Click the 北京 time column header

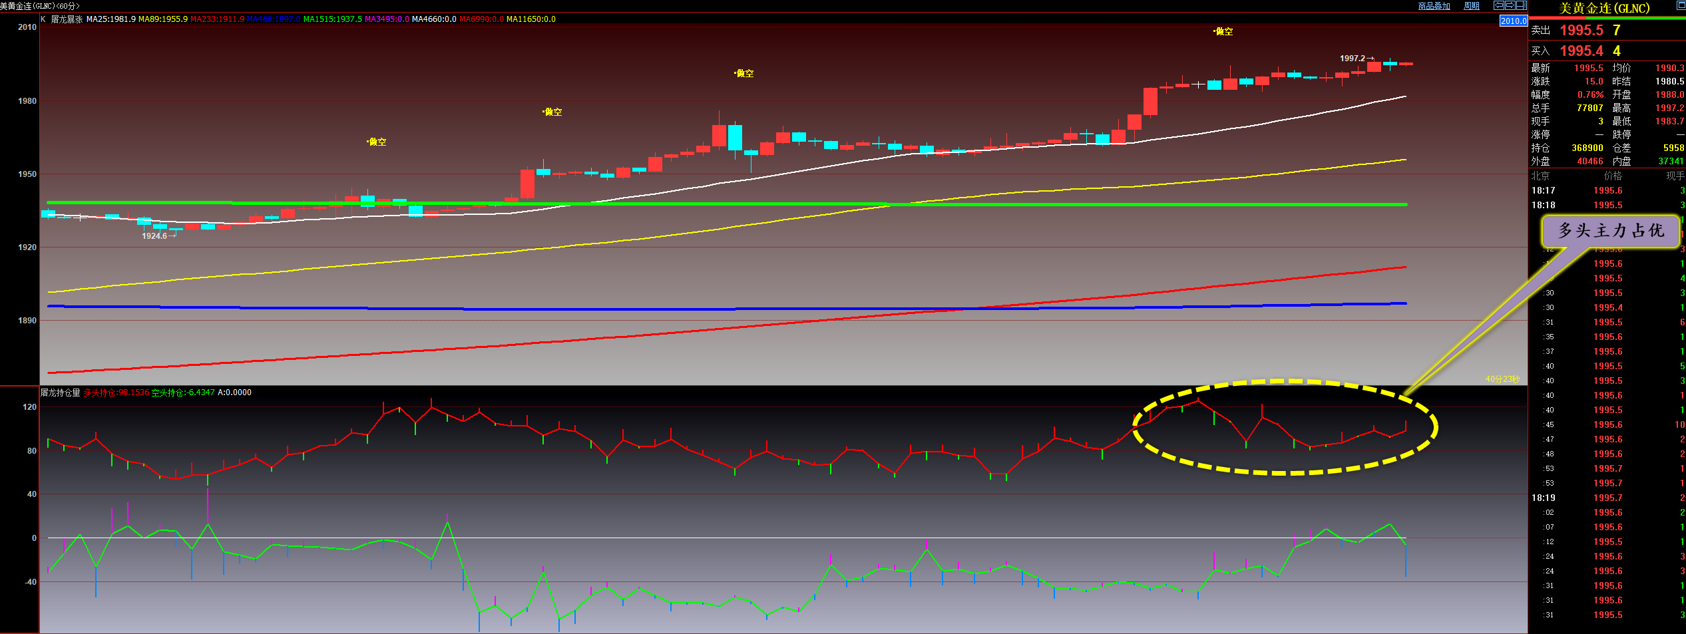coord(1540,176)
